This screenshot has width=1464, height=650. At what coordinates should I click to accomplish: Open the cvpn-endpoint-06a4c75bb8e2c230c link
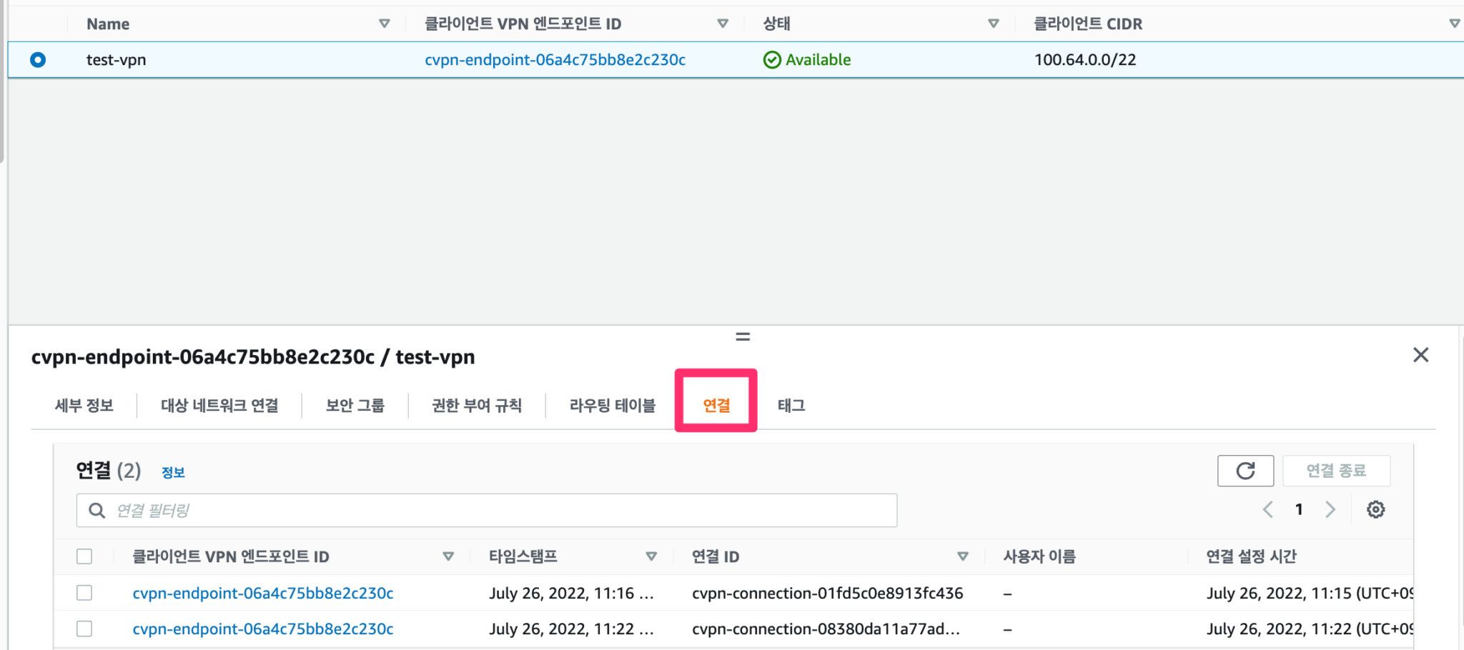pos(556,60)
